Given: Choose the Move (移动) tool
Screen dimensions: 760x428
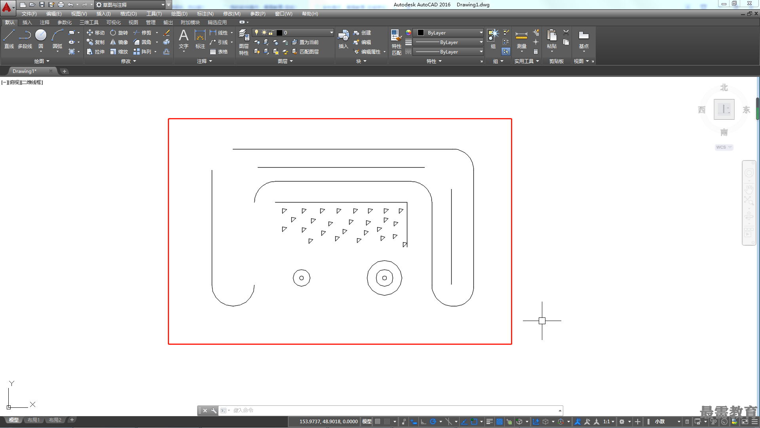Looking at the screenshot, I should tap(95, 32).
